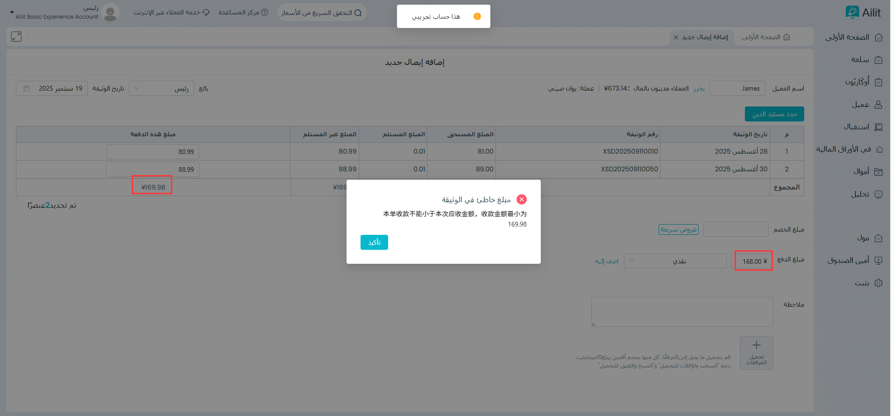Expand the نقدي payment method dropdown
The width and height of the screenshot is (892, 416).
(675, 261)
